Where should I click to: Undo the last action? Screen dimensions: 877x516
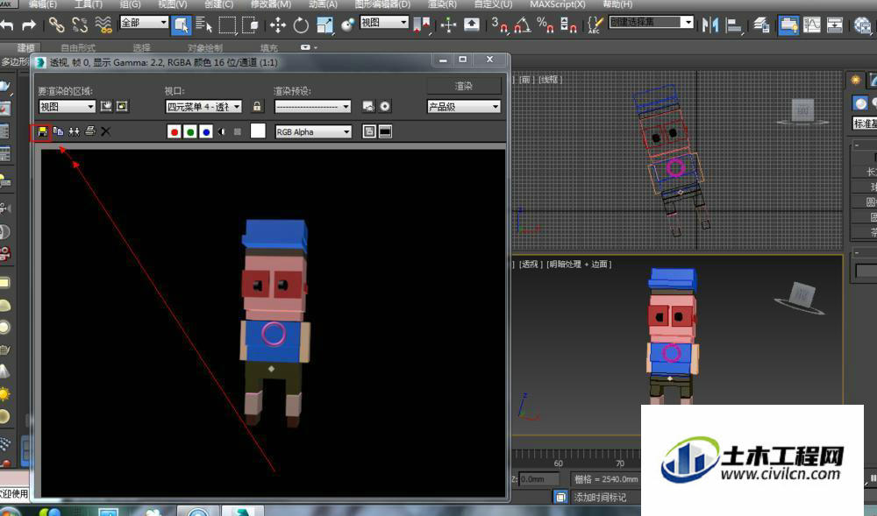[7, 25]
